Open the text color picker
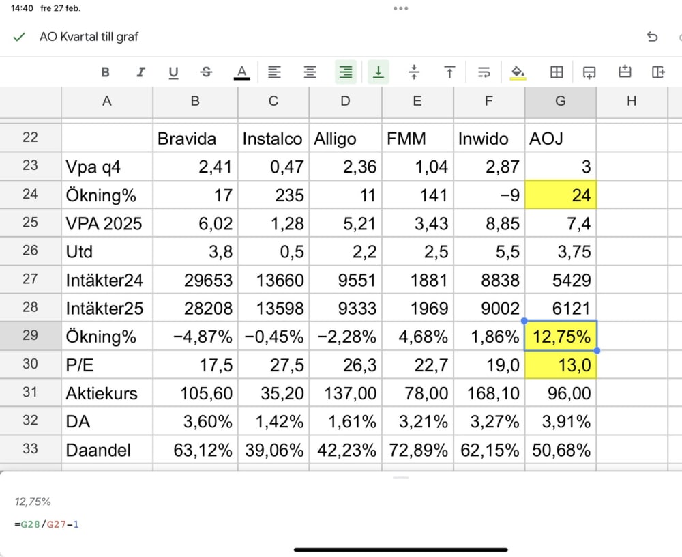Image resolution: width=682 pixels, height=557 pixels. click(242, 72)
